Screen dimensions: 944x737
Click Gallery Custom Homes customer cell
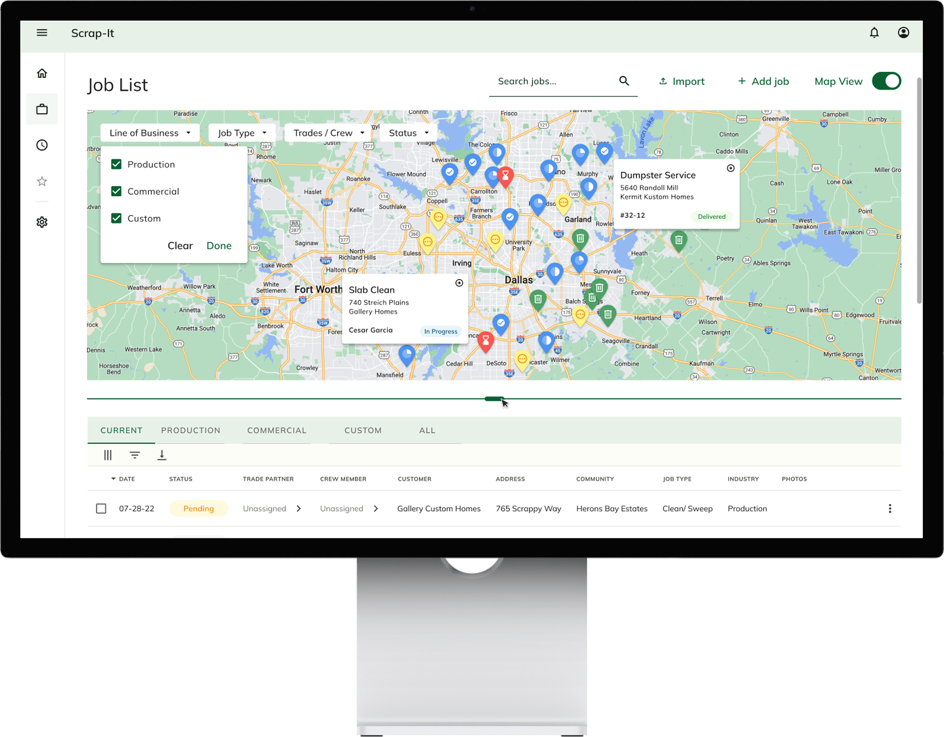click(439, 509)
